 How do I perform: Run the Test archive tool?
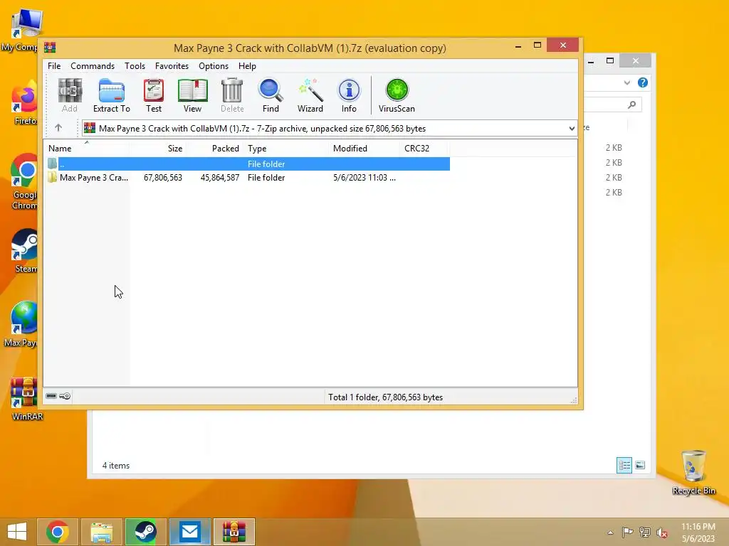[x=154, y=96]
